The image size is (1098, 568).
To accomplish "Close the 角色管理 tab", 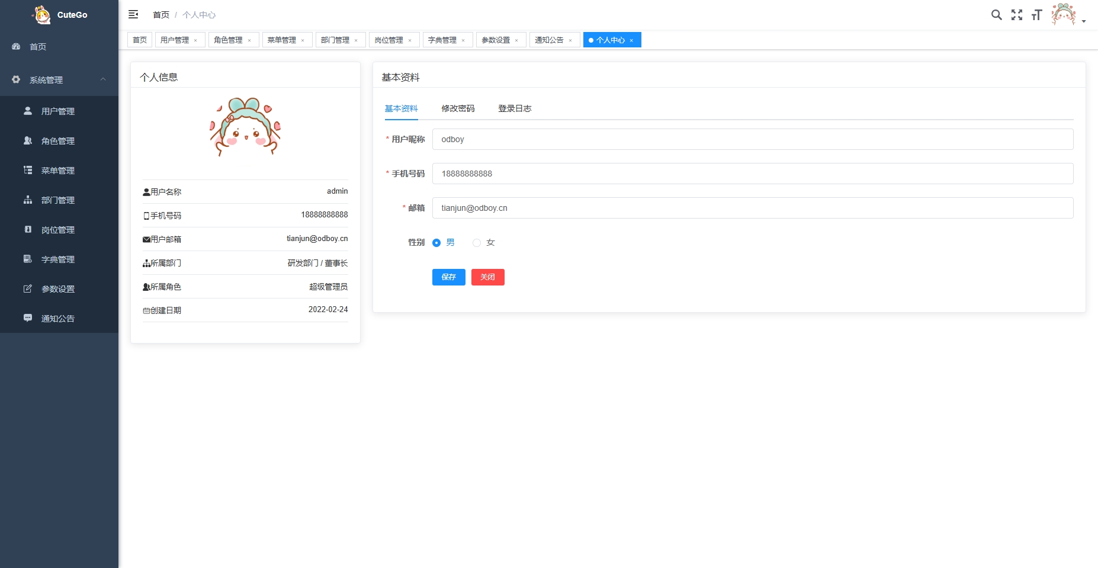I will coord(249,40).
